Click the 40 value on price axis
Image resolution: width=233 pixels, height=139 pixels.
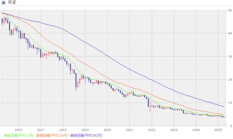point(230,33)
